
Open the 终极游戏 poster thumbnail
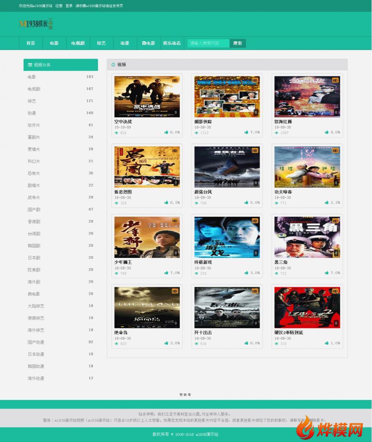tap(227, 237)
